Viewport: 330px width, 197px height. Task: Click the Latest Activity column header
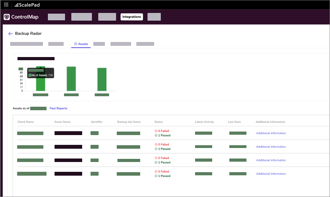pyautogui.click(x=205, y=122)
